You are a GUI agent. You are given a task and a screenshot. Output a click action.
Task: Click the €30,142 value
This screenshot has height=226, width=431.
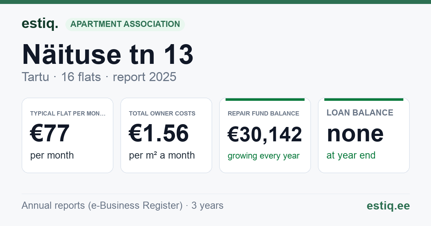[265, 135]
